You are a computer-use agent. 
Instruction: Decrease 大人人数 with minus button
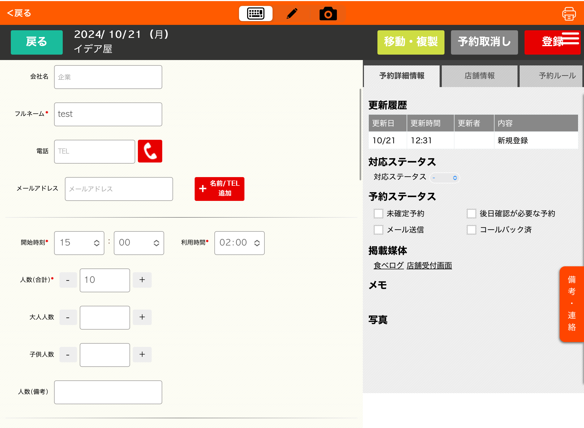coord(68,317)
